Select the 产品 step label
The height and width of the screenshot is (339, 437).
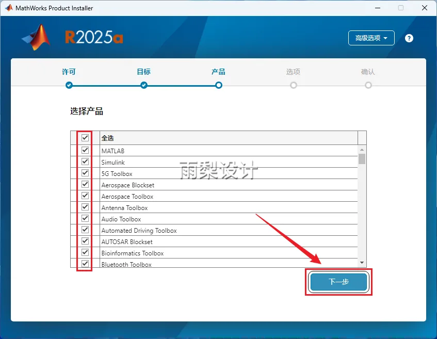click(218, 72)
